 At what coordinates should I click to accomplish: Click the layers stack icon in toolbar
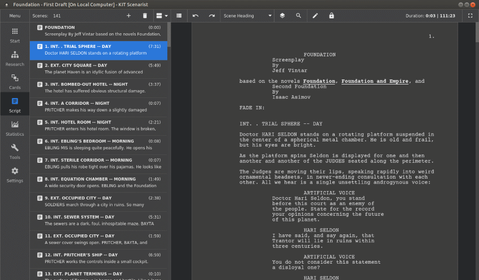point(282,16)
